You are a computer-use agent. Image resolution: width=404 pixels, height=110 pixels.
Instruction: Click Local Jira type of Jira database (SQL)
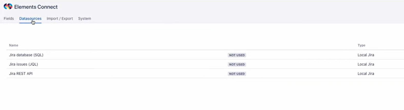(x=366, y=55)
